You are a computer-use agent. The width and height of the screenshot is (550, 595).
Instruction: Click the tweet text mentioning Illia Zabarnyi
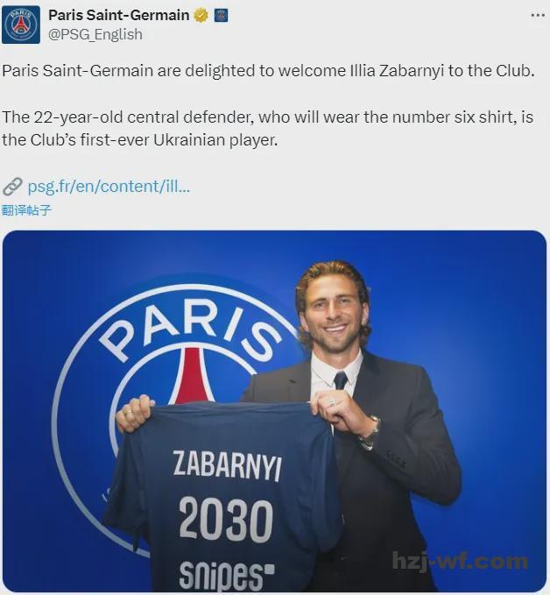pyautogui.click(x=268, y=71)
